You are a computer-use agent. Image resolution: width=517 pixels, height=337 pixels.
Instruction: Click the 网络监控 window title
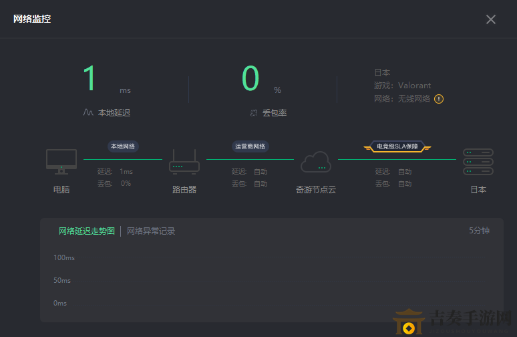click(32, 19)
